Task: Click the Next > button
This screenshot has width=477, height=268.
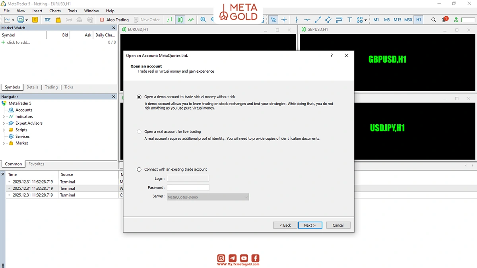Action: 310,225
